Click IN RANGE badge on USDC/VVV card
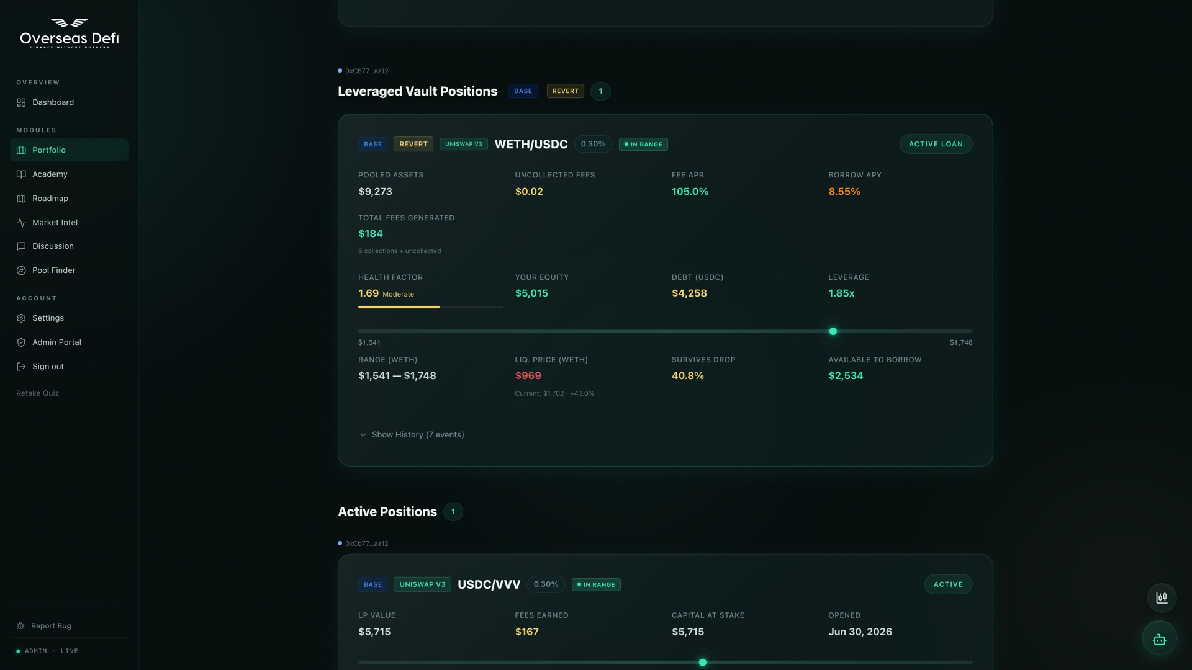 (596, 584)
